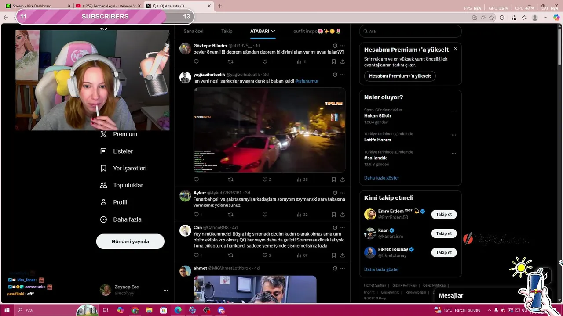563x316 pixels.
Task: Open File Explorer from taskbar
Action: (x=149, y=310)
